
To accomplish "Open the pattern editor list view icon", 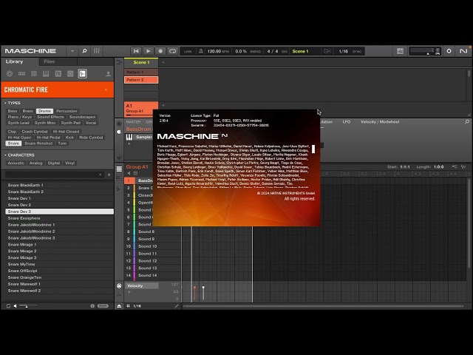I will [x=119, y=169].
